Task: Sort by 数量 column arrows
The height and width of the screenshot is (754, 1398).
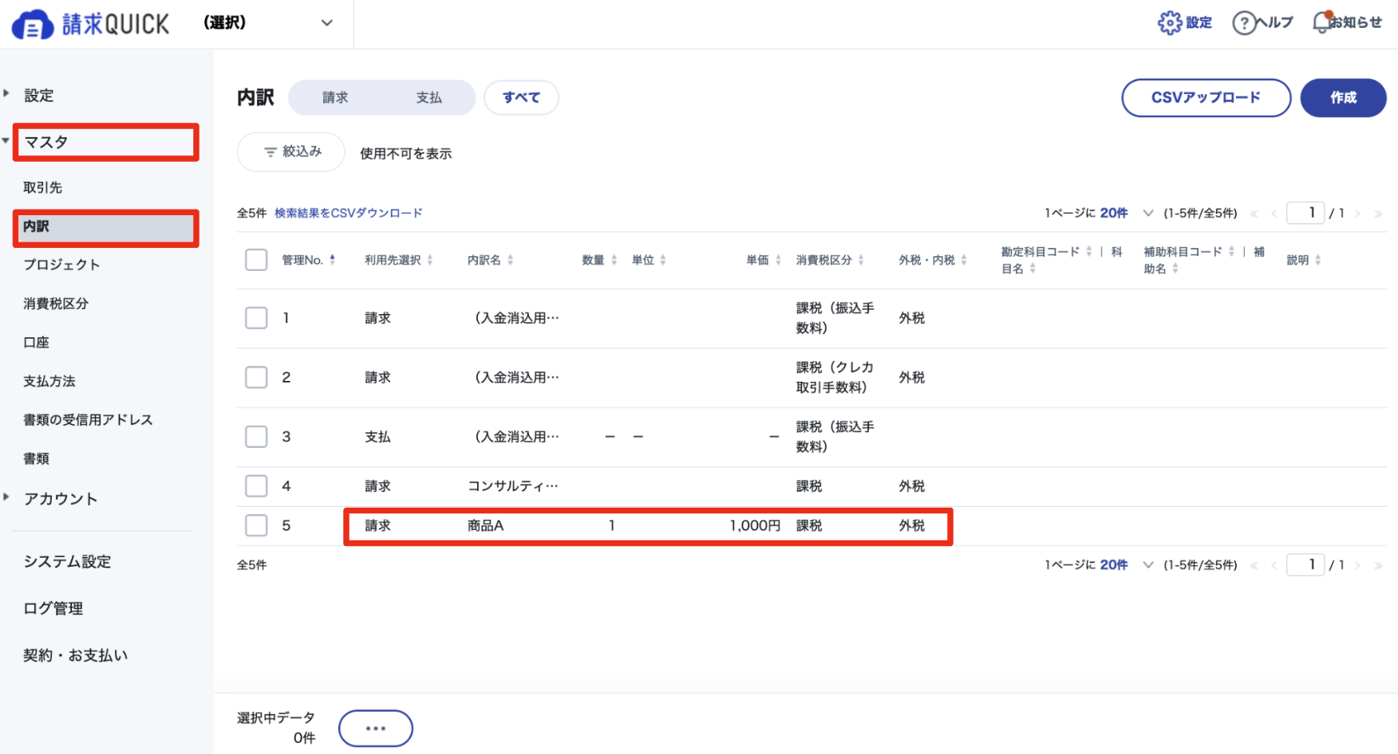Action: point(614,260)
